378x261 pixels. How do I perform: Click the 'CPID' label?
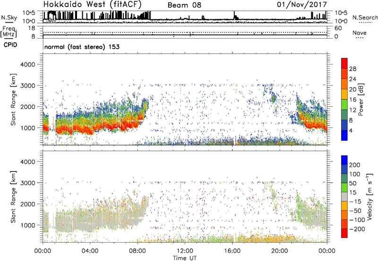10,45
